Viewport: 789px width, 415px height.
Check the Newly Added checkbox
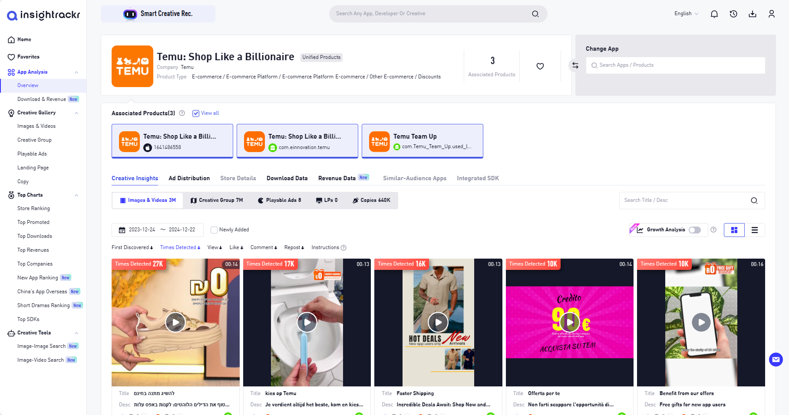[x=214, y=230]
